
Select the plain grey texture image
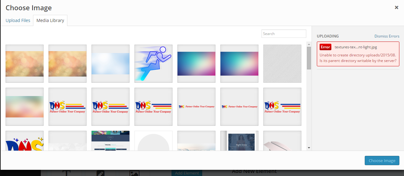click(x=282, y=64)
